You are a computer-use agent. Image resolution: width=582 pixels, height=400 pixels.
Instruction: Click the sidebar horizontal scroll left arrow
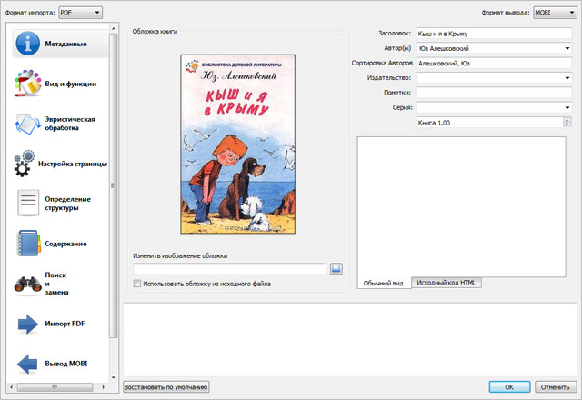(12, 387)
